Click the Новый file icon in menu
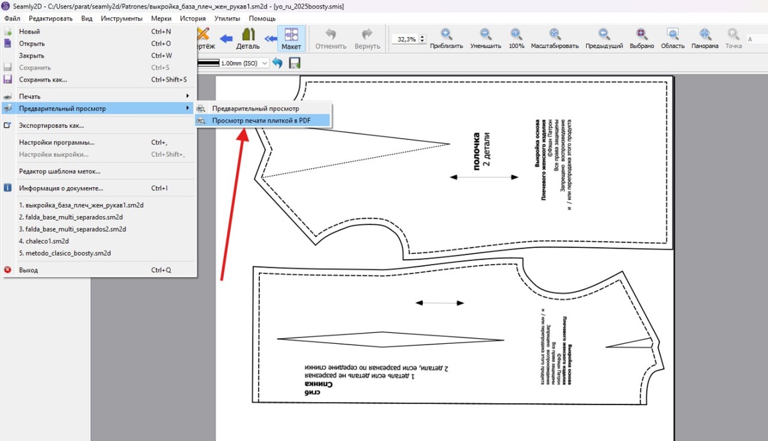Viewport: 768px width, 441px height. coord(8,31)
